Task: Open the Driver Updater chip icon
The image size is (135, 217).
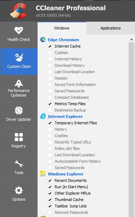Action: pyautogui.click(x=19, y=110)
